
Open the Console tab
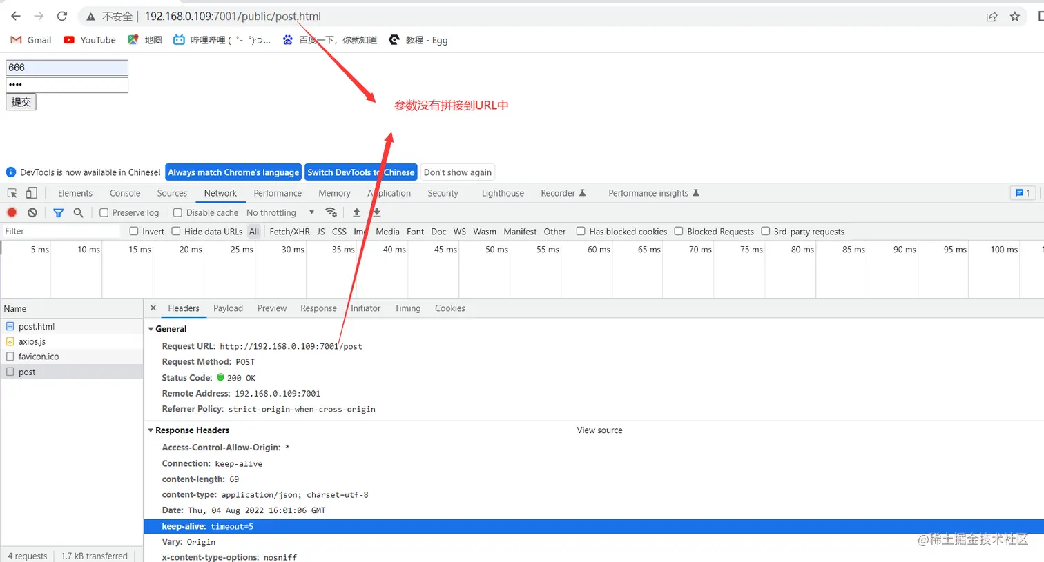(x=125, y=193)
